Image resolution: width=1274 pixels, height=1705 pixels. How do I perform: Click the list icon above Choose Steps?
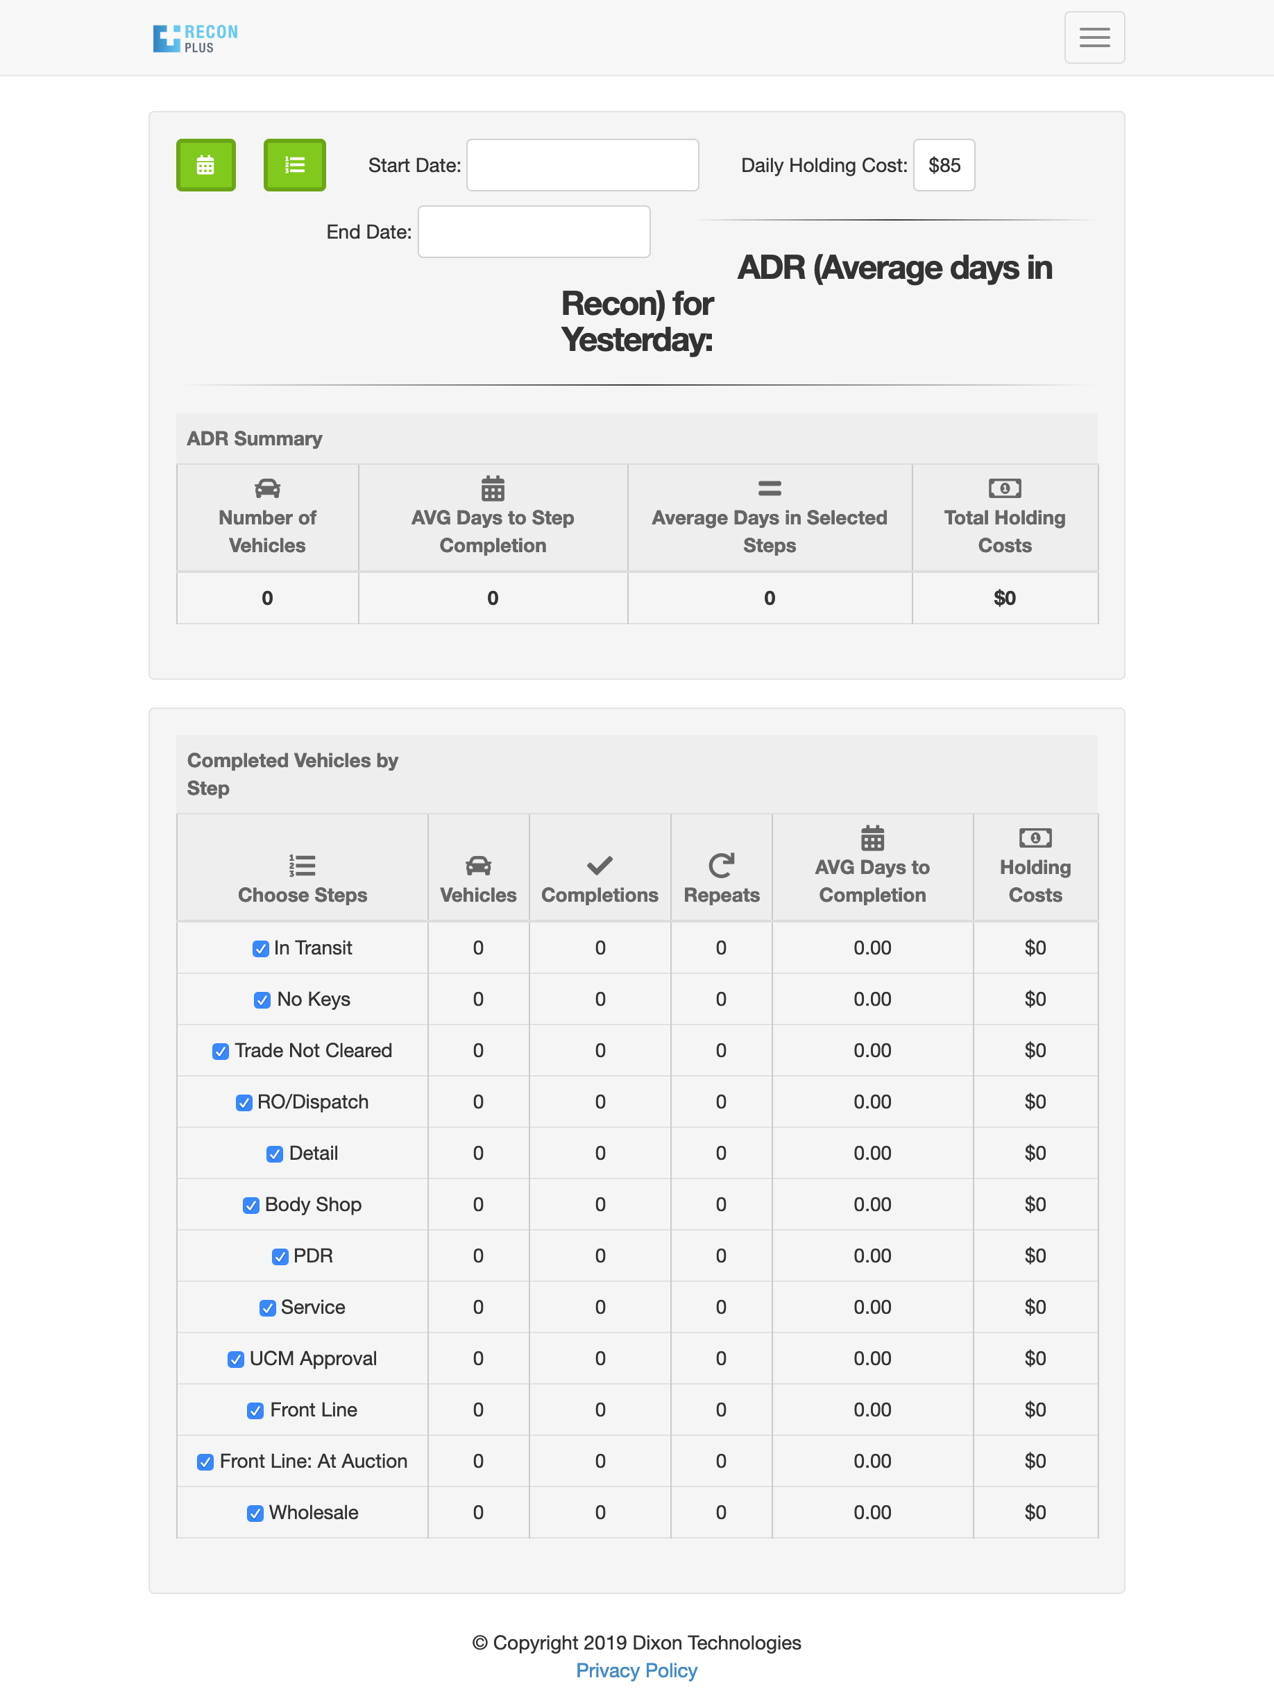click(x=303, y=866)
